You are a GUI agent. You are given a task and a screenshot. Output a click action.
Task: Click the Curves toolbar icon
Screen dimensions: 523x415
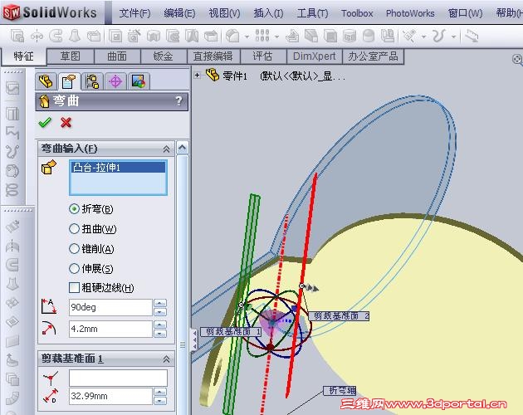439,36
